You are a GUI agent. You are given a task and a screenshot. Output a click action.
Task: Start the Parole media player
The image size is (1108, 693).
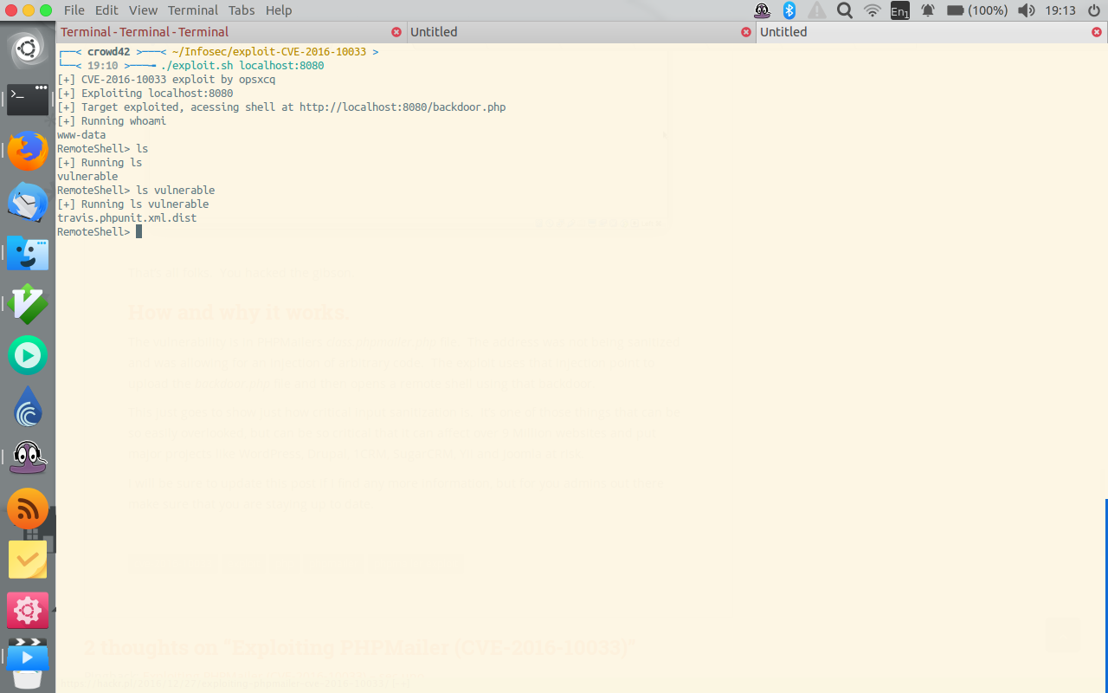coord(28,355)
